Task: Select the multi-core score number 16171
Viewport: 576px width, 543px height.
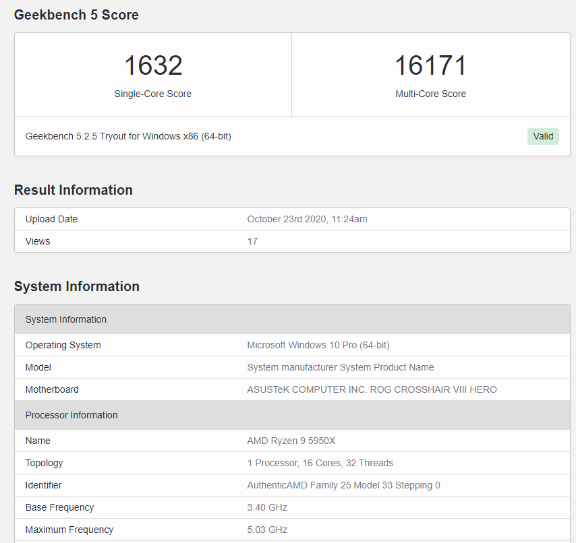Action: [430, 65]
